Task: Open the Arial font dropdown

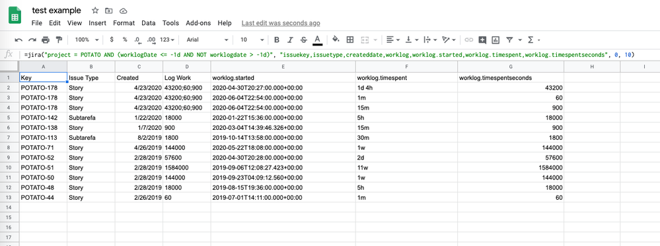Action: 207,40
